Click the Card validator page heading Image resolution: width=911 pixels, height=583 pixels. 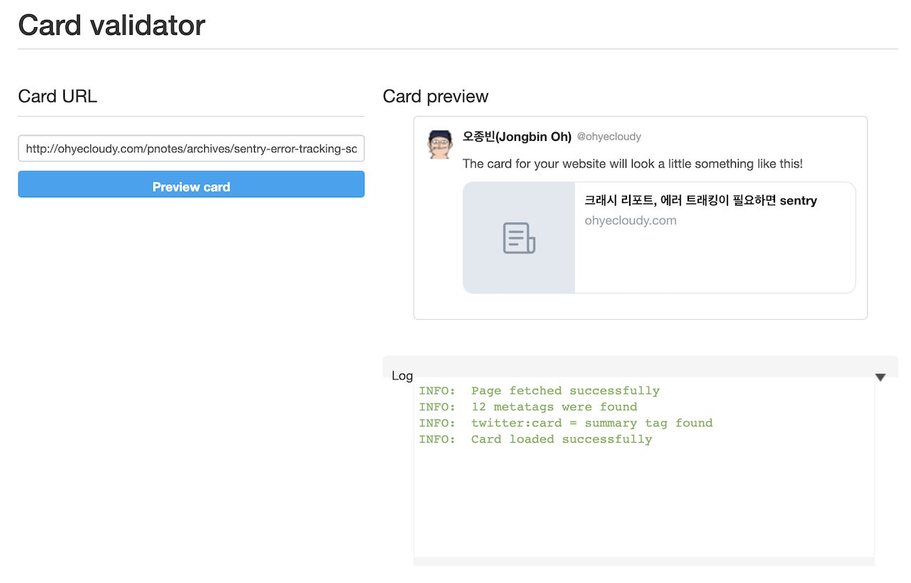tap(112, 26)
